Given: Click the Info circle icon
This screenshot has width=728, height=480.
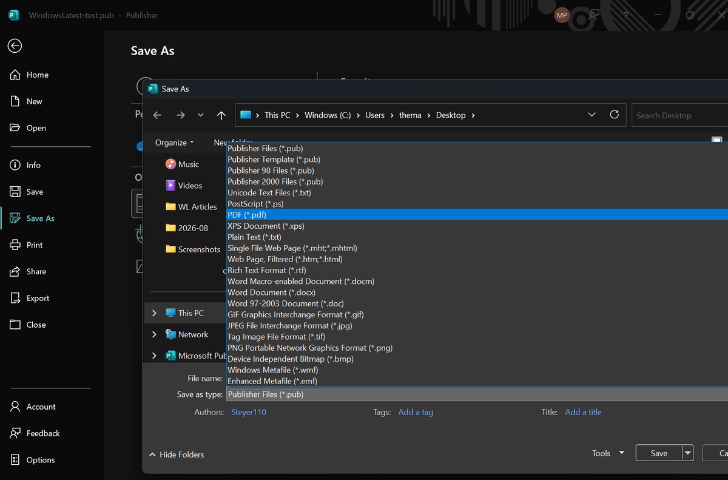Looking at the screenshot, I should pos(15,165).
